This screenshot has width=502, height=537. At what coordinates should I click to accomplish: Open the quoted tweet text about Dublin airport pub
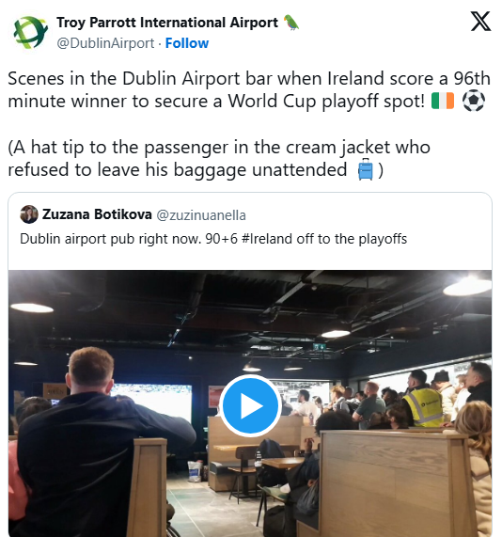213,239
